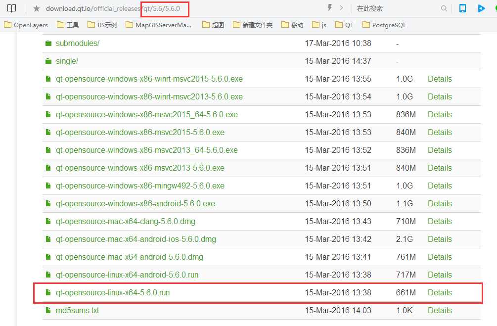Open the IIS示例 bookmark folder
This screenshot has width=497, height=326.
[x=102, y=25]
